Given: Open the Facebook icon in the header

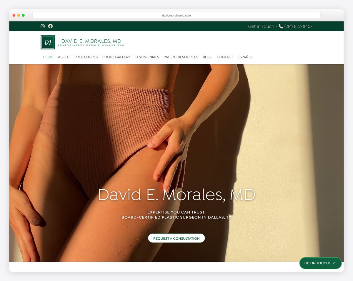Looking at the screenshot, I should coord(50,26).
